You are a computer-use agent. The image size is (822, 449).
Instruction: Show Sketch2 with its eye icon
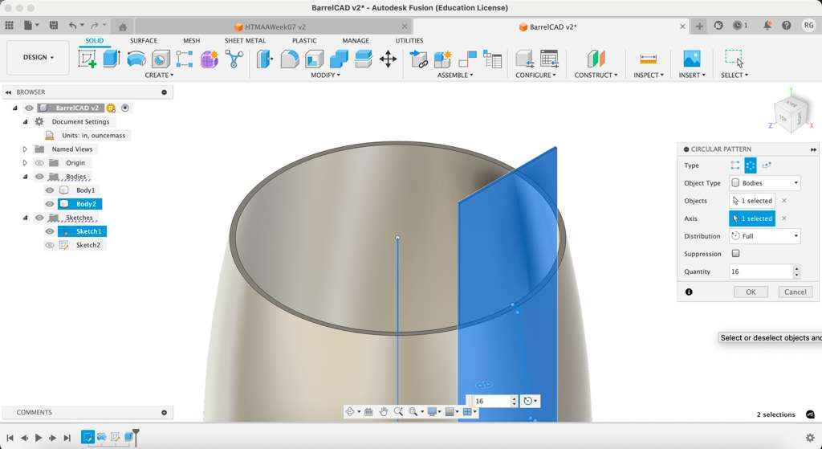tap(50, 245)
